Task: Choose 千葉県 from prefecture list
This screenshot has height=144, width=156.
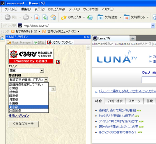Action: tap(28, 103)
